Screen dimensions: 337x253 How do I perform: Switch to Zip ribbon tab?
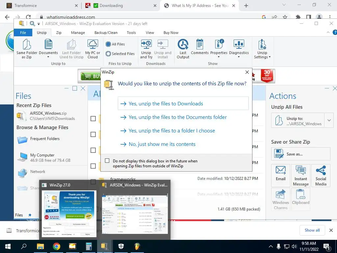(59, 33)
